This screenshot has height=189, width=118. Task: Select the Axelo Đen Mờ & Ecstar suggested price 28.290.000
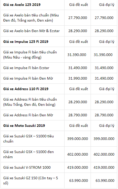pyautogui.click(x=78, y=31)
